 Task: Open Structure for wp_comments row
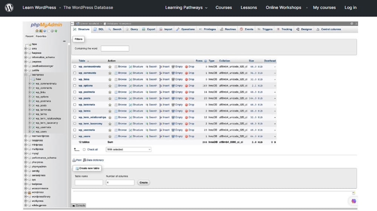136,73
